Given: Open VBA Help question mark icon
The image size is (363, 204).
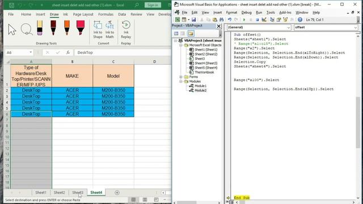Looking at the screenshot, I should [300, 20].
